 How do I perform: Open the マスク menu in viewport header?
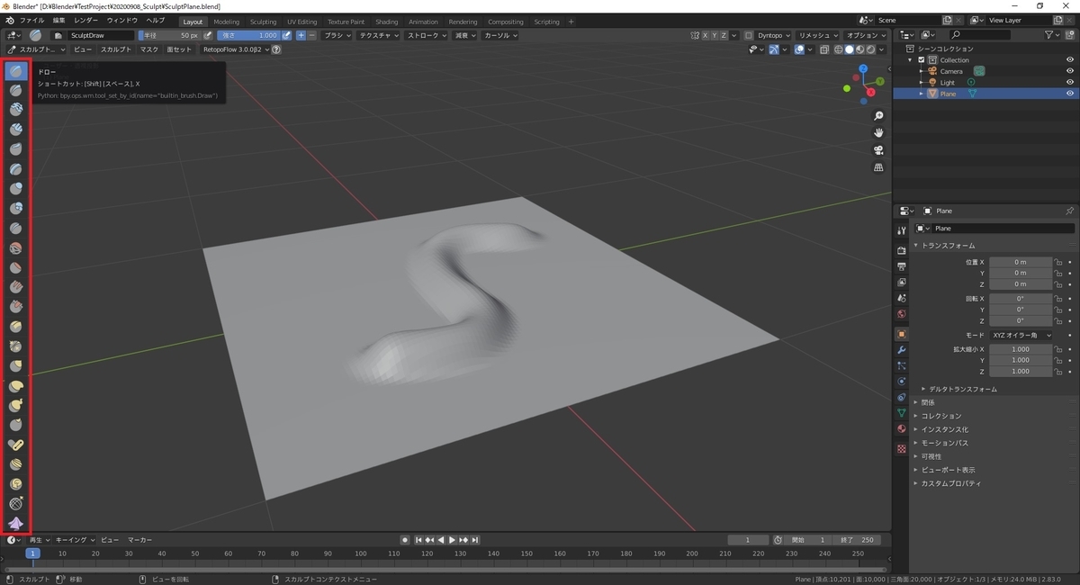pyautogui.click(x=149, y=49)
